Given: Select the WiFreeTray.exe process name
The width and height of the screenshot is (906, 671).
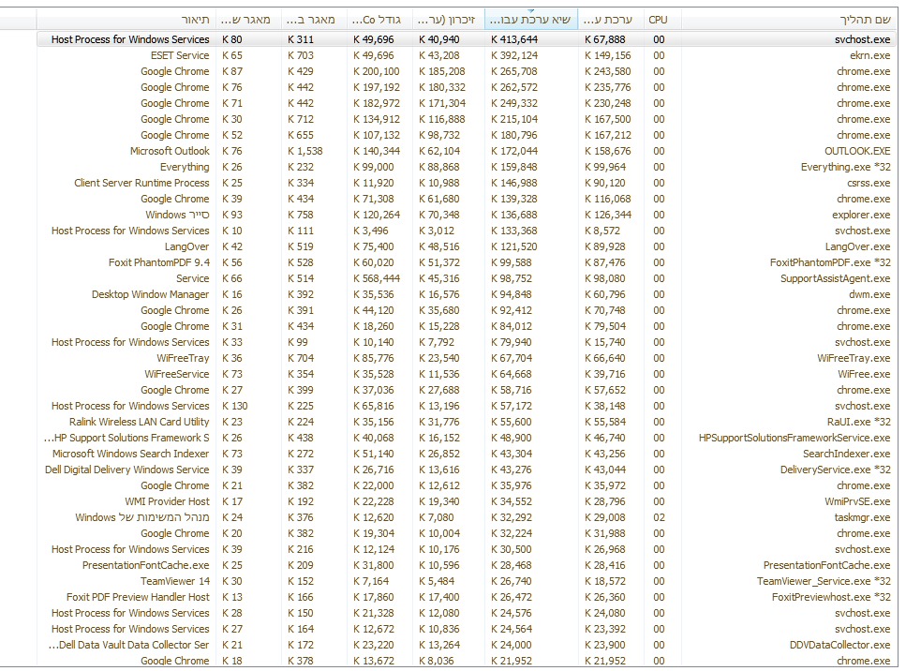Looking at the screenshot, I should pyautogui.click(x=854, y=358).
